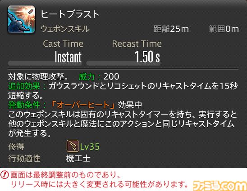This screenshot has height=191, width=247.
Task: Click the Instant cast time value
Action: (x=68, y=57)
